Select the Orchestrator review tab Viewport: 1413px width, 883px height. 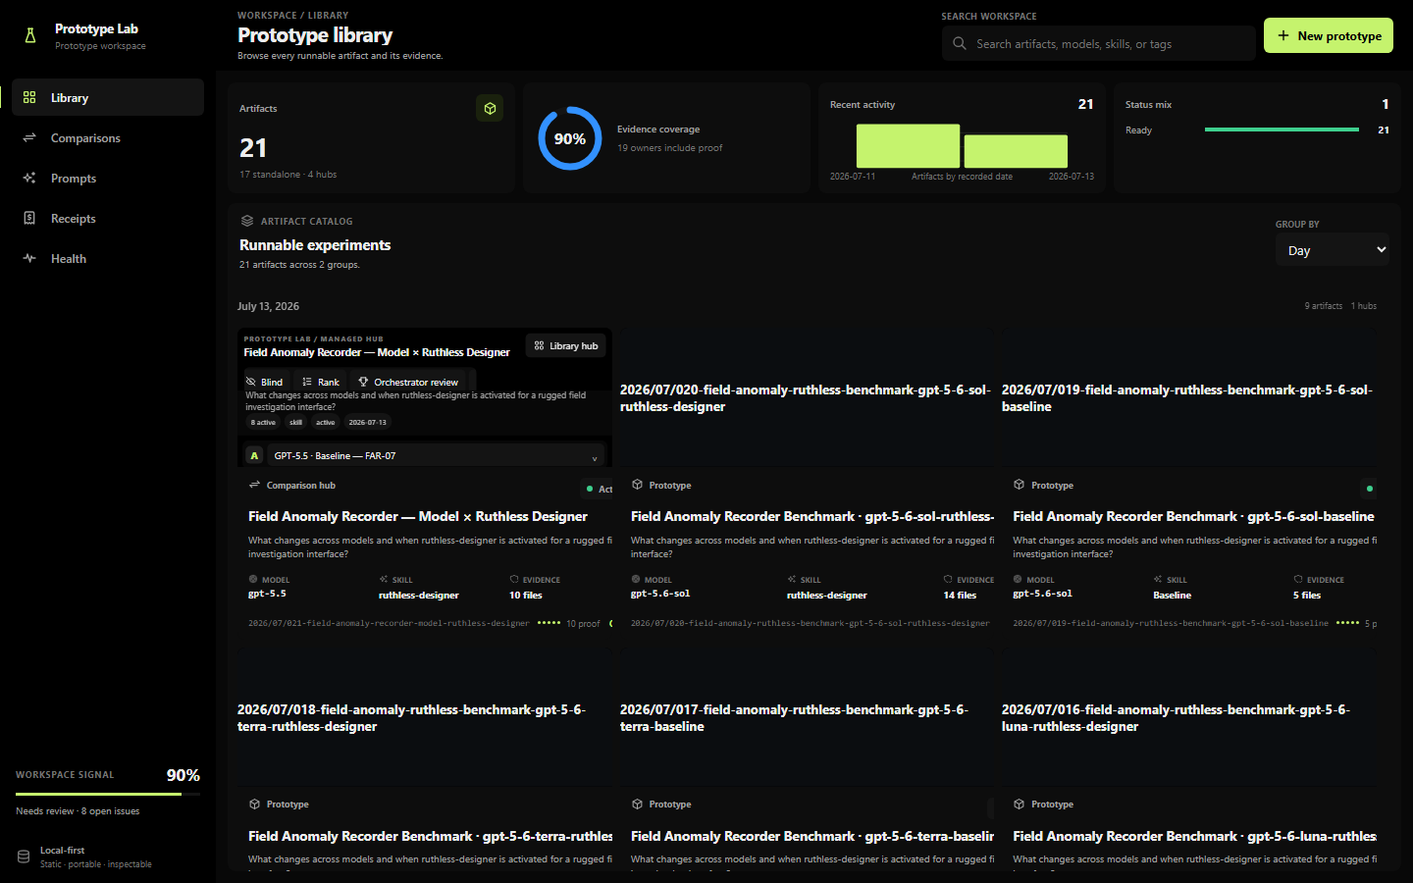click(408, 382)
